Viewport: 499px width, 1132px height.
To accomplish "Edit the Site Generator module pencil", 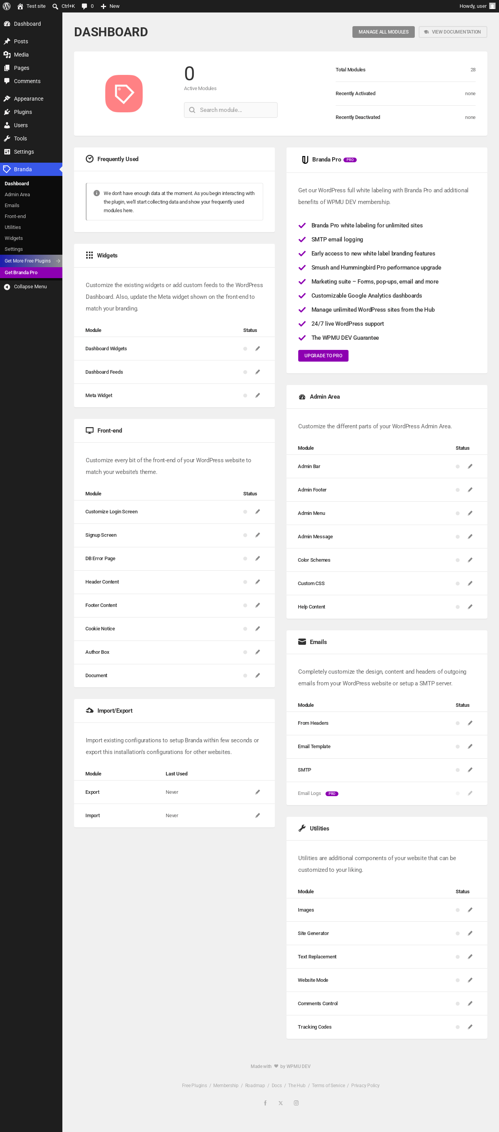I will click(470, 933).
